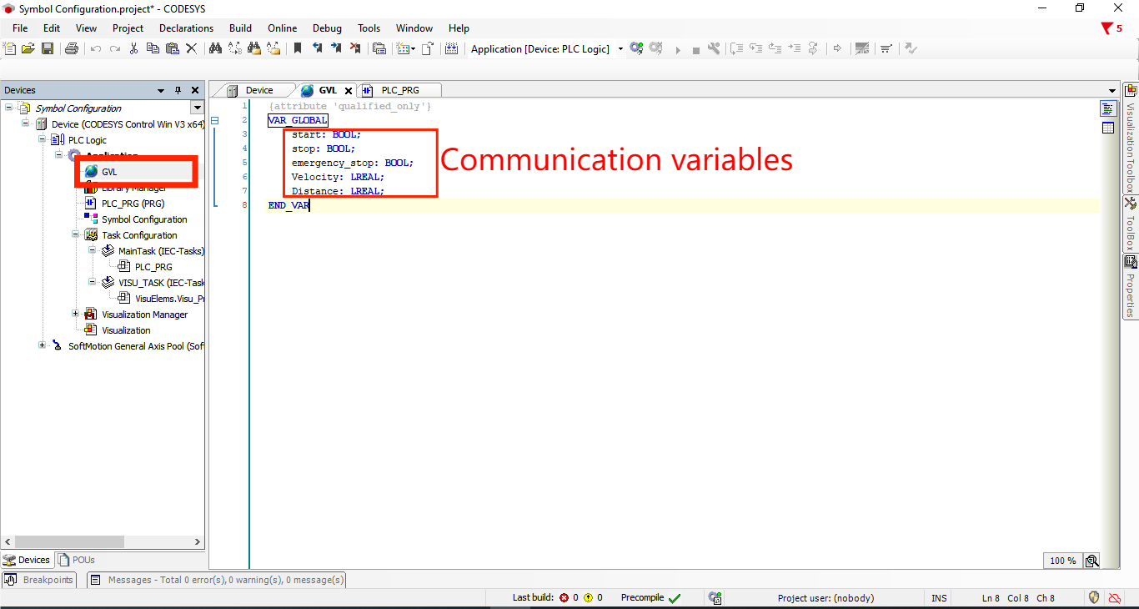This screenshot has width=1139, height=609.
Task: Click the Print icon in toolbar
Action: [72, 49]
